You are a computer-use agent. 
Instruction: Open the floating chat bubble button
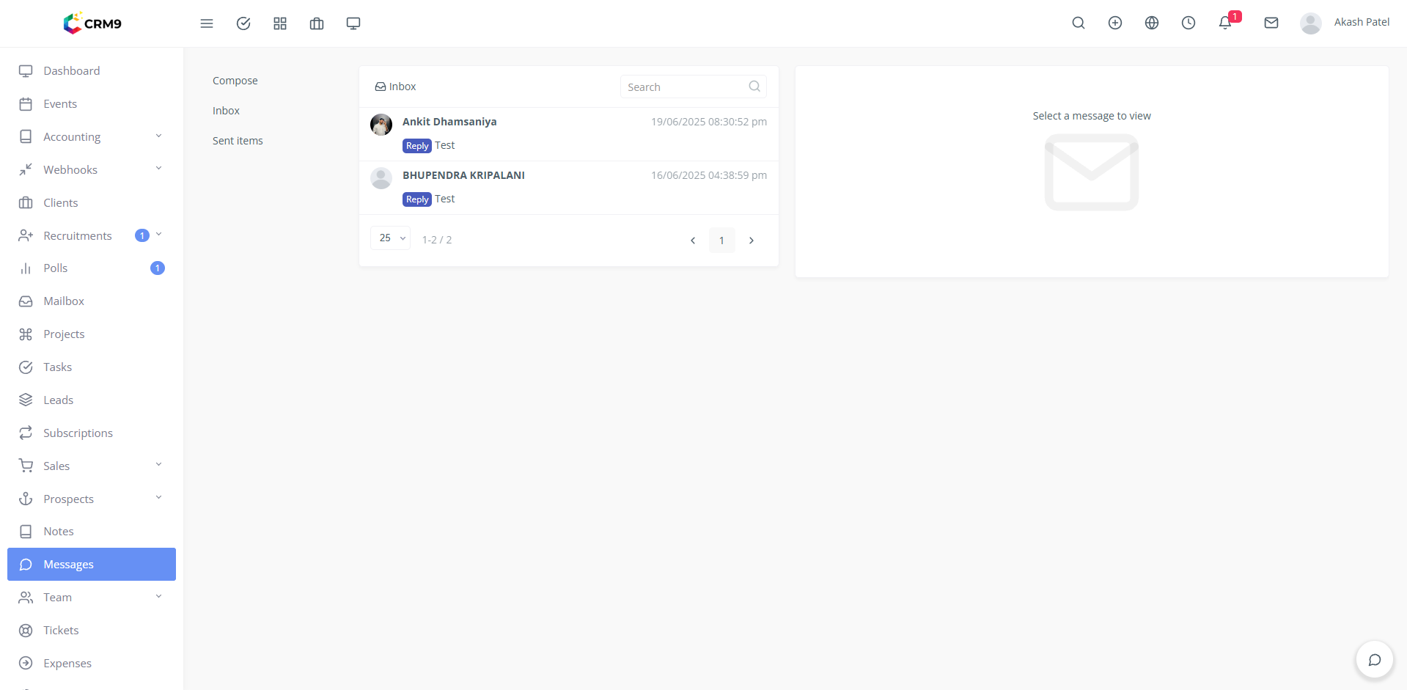click(1374, 660)
